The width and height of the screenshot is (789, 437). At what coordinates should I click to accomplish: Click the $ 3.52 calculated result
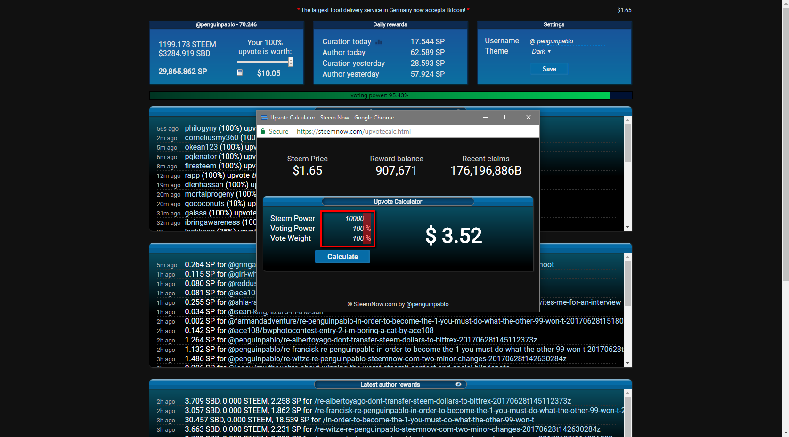pyautogui.click(x=454, y=235)
